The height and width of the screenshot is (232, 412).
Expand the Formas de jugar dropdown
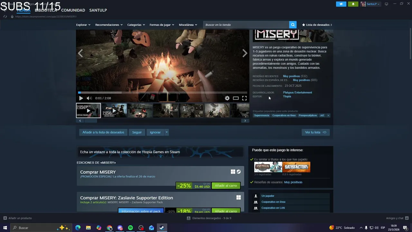pyautogui.click(x=162, y=25)
